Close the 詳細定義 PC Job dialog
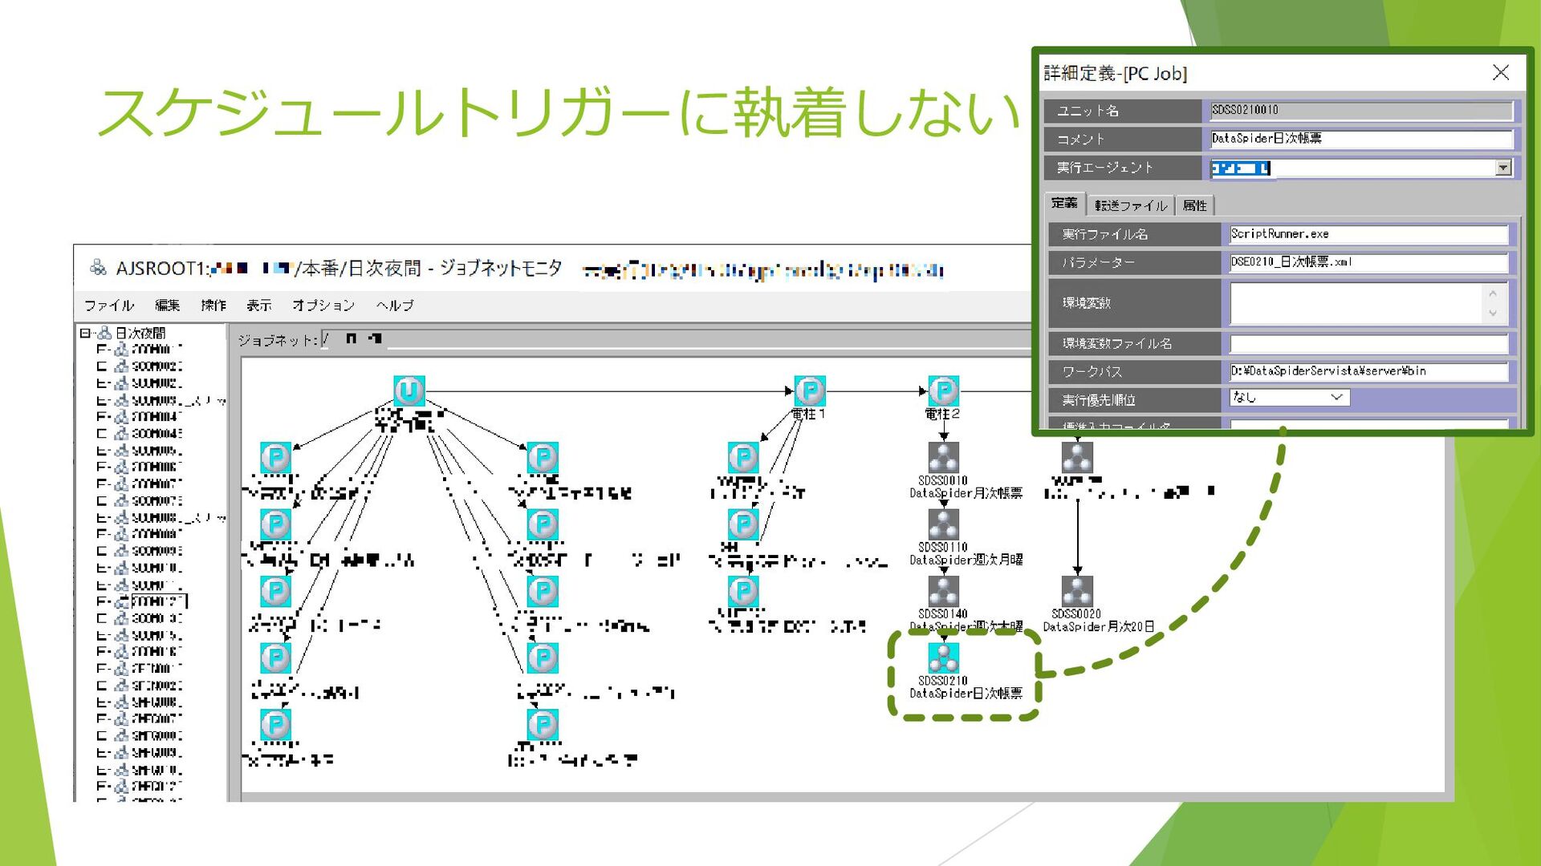Screen dimensions: 1541x866 tap(1500, 73)
